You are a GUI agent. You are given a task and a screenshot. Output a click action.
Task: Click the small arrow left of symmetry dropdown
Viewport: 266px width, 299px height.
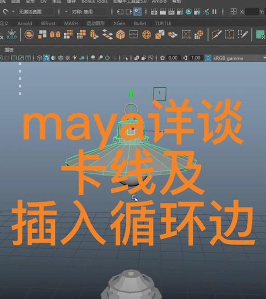[x=66, y=12]
